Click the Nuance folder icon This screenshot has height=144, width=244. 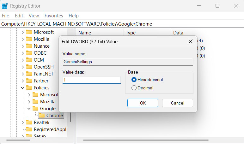pos(29,46)
